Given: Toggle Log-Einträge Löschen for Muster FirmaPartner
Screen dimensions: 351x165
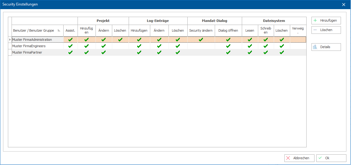Looking at the screenshot, I should pos(178,52).
